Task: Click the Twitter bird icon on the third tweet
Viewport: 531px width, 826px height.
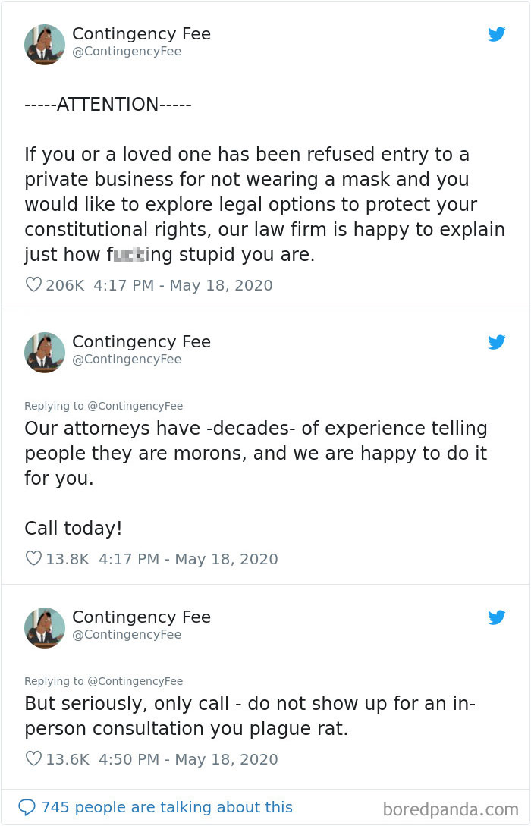Action: pos(497,617)
